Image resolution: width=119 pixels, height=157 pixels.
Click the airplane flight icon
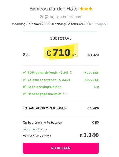click(x=42, y=17)
